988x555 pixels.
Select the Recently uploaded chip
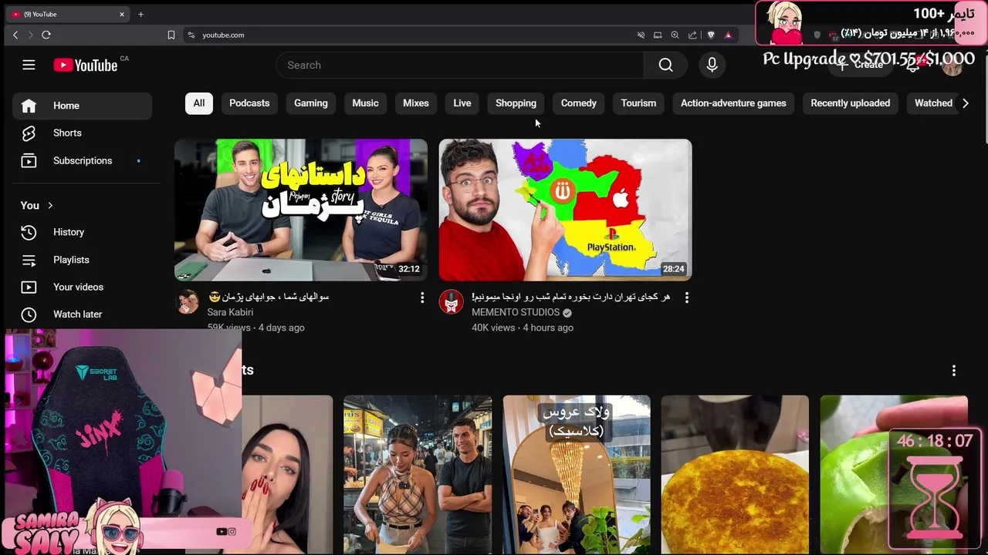(850, 103)
